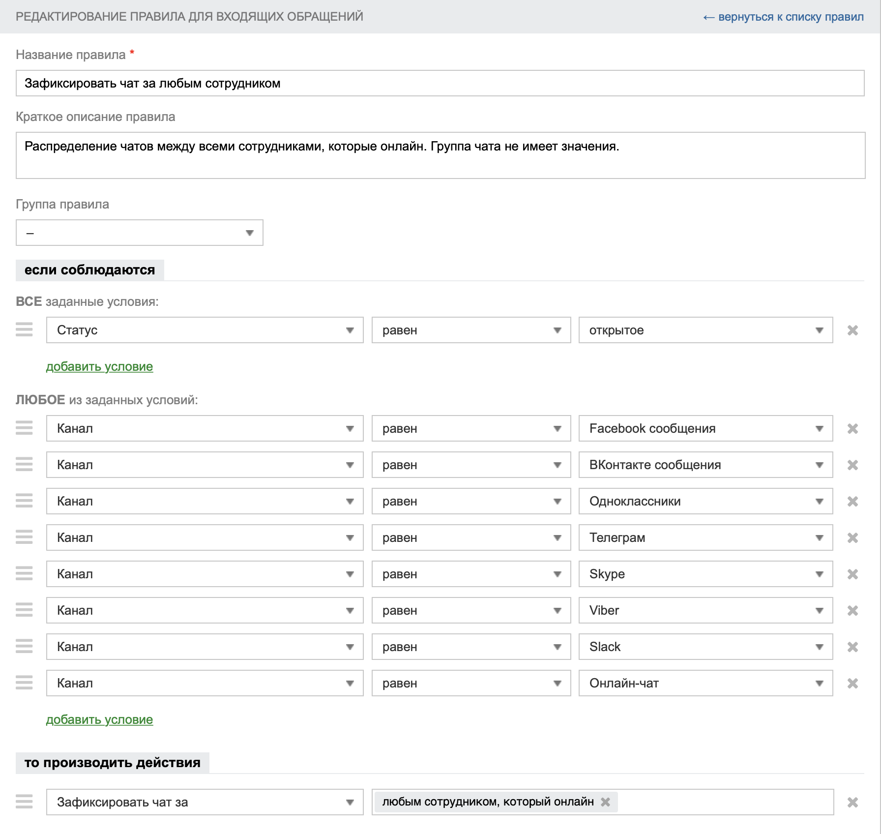Click вернуться к списку правил link
Screen dimensions: 881x834
pos(783,17)
